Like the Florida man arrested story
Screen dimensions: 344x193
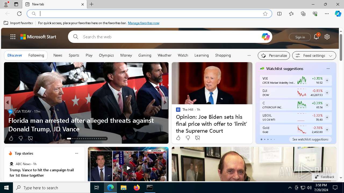(11, 138)
